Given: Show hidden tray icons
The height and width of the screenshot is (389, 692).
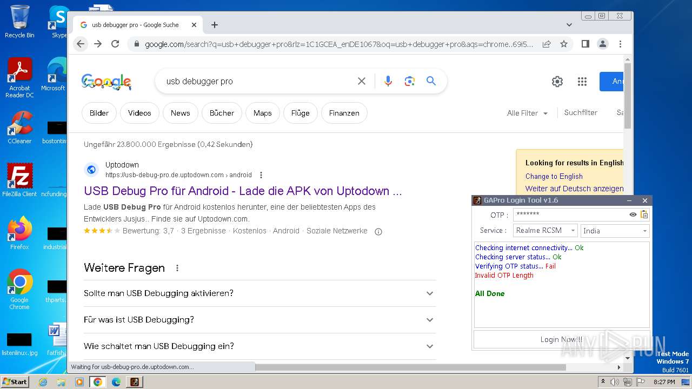Looking at the screenshot, I should 603,382.
